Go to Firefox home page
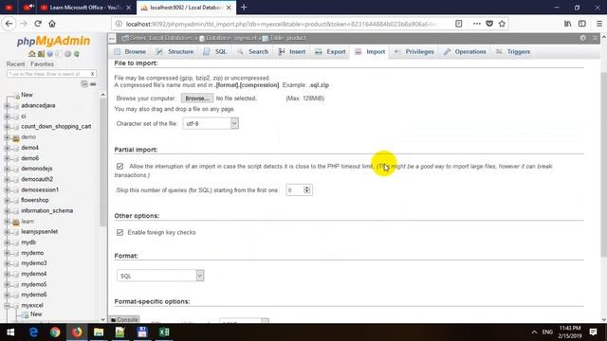607x341 pixels. pos(52,24)
